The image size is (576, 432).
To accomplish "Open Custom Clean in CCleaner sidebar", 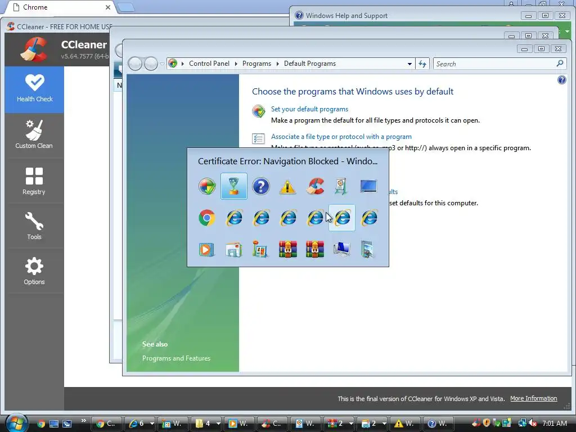I will coord(34,135).
